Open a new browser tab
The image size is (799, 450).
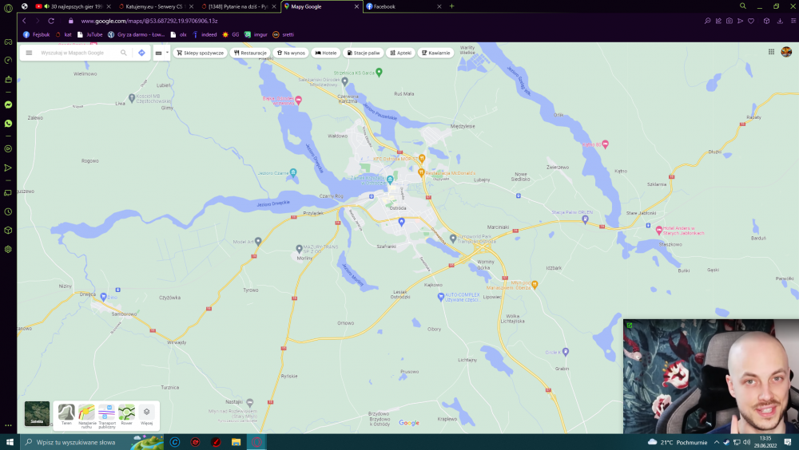pos(451,6)
